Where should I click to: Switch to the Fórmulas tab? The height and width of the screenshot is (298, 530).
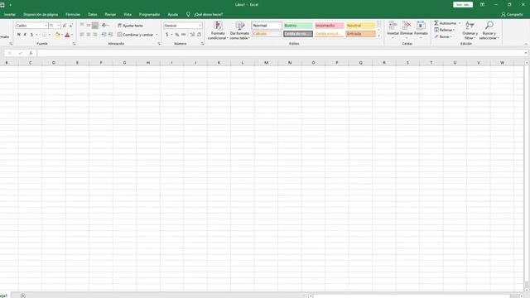[x=73, y=15]
